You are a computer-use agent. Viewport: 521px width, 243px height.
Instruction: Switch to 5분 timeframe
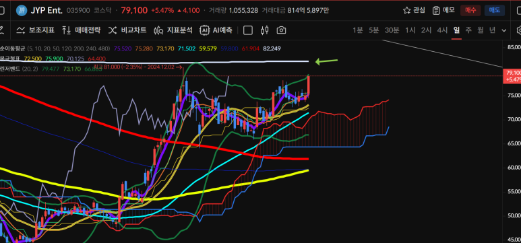(373, 30)
